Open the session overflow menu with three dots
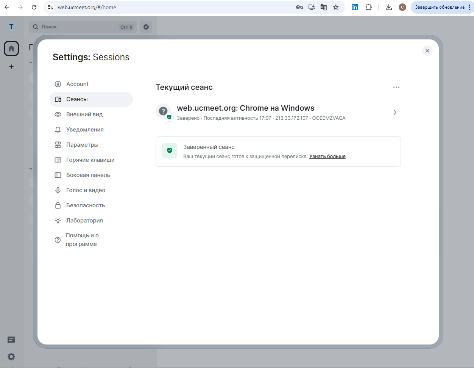Viewport: 474px width, 368px height. [x=396, y=87]
